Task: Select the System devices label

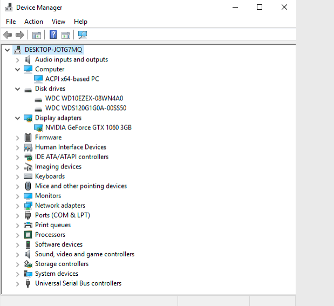Action: 57,274
